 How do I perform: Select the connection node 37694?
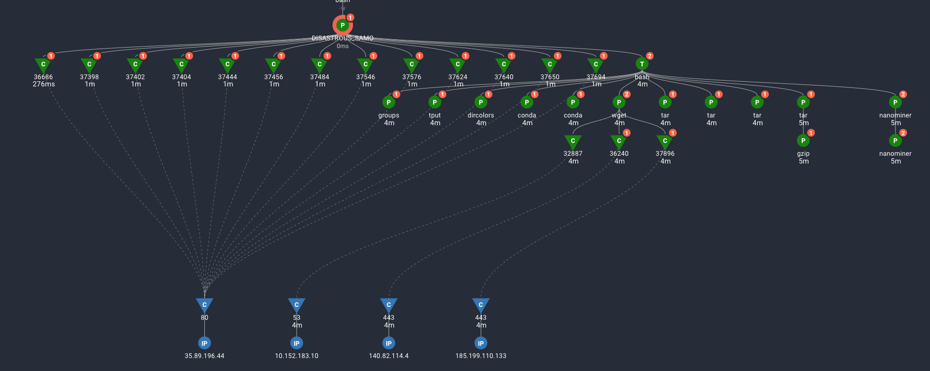click(596, 65)
